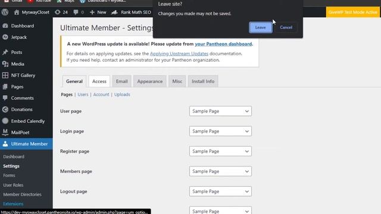Switch to the Email tab

[x=121, y=81]
